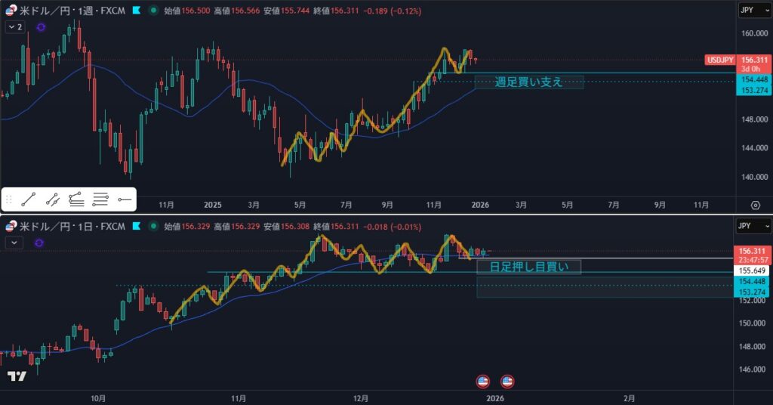Choose the Fib Retracement tool

coord(76,199)
